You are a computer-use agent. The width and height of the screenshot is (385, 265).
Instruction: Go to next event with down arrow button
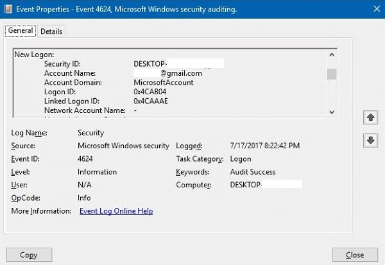[x=370, y=140]
